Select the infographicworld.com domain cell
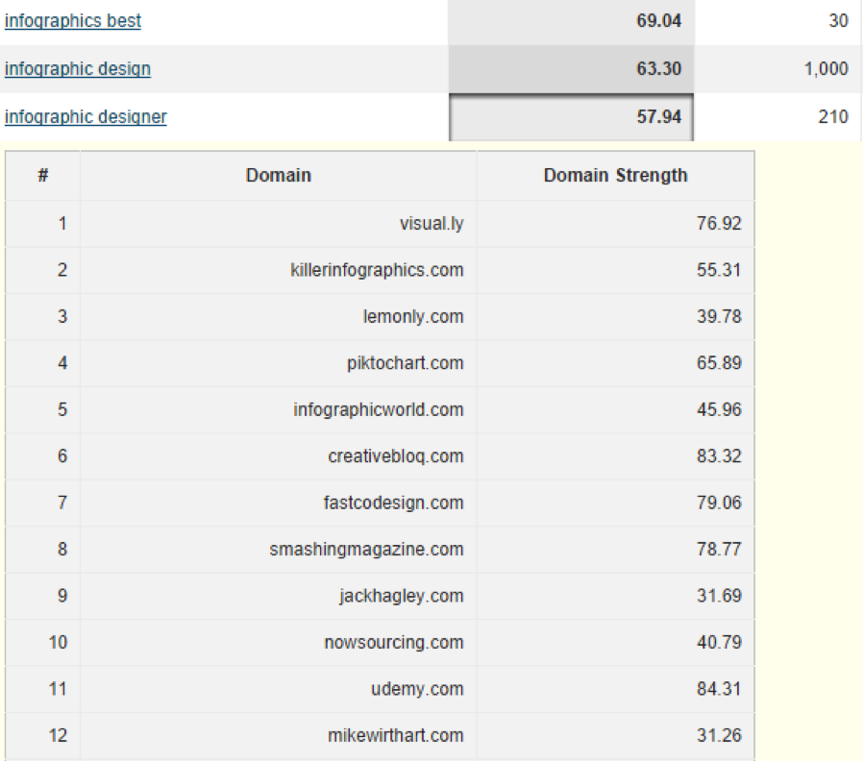This screenshot has width=864, height=762. point(279,410)
